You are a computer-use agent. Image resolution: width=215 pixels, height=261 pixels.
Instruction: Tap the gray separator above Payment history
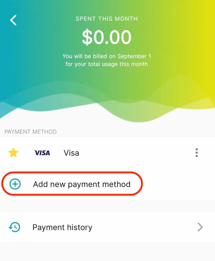(107, 206)
